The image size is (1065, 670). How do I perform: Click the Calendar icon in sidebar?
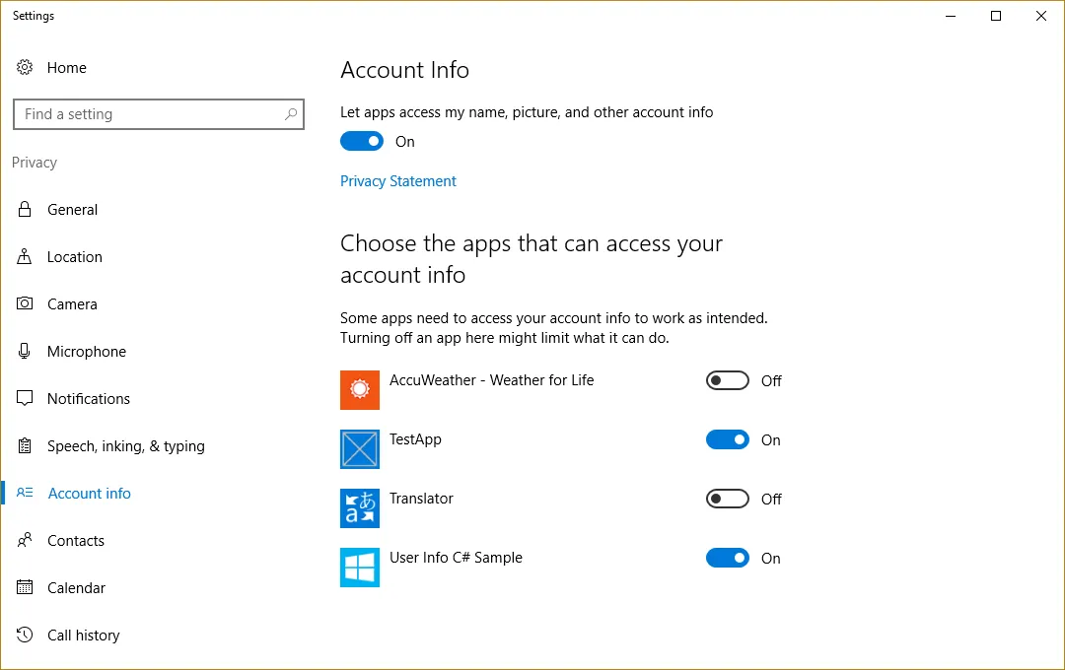coord(25,587)
